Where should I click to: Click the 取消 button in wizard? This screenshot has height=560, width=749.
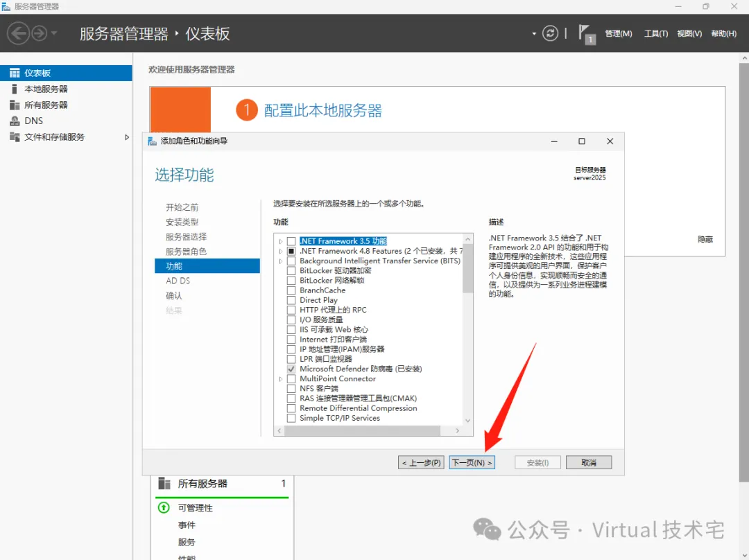[x=589, y=462]
